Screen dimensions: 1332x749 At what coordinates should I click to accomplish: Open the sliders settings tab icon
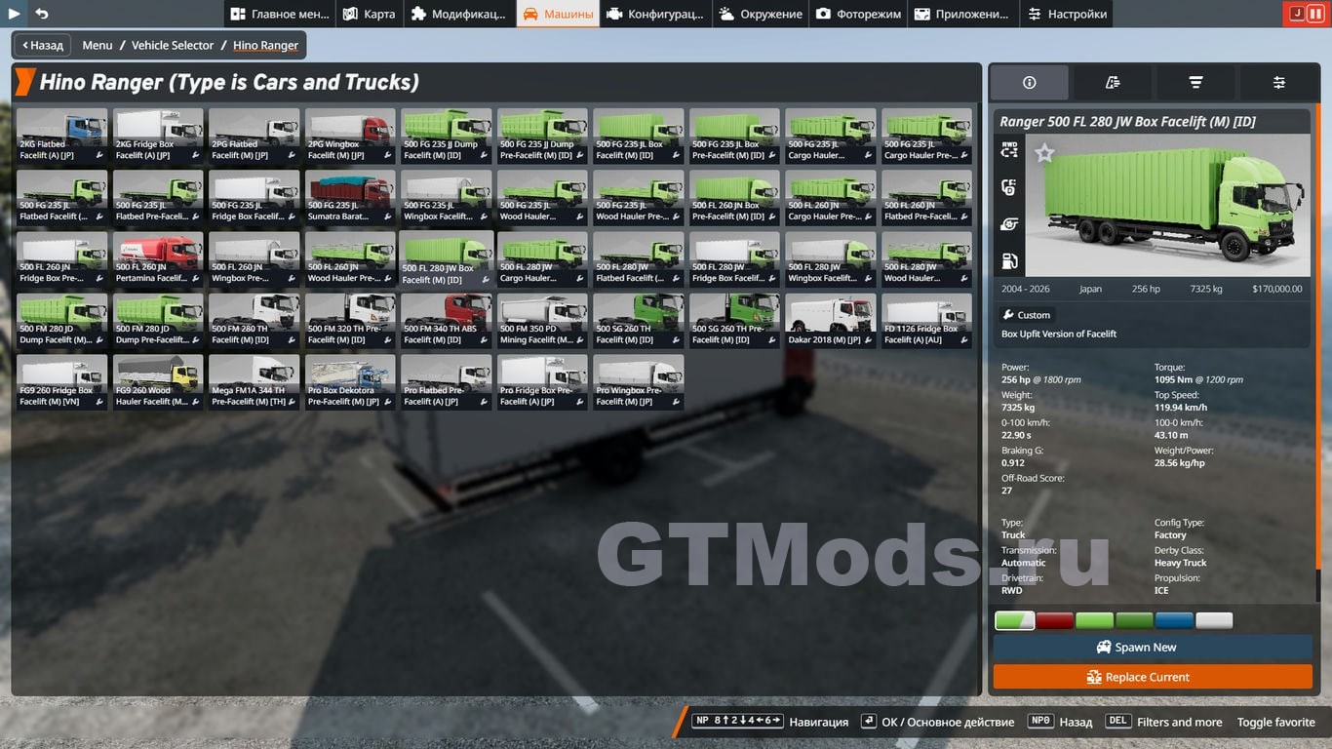[x=1278, y=83]
